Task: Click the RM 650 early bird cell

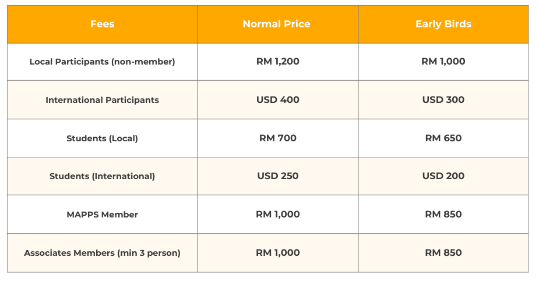Action: tap(443, 138)
